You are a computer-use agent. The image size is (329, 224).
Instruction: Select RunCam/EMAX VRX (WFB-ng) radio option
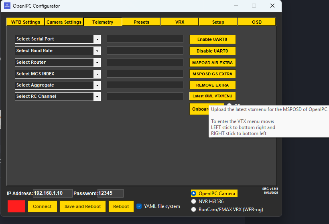(194, 209)
